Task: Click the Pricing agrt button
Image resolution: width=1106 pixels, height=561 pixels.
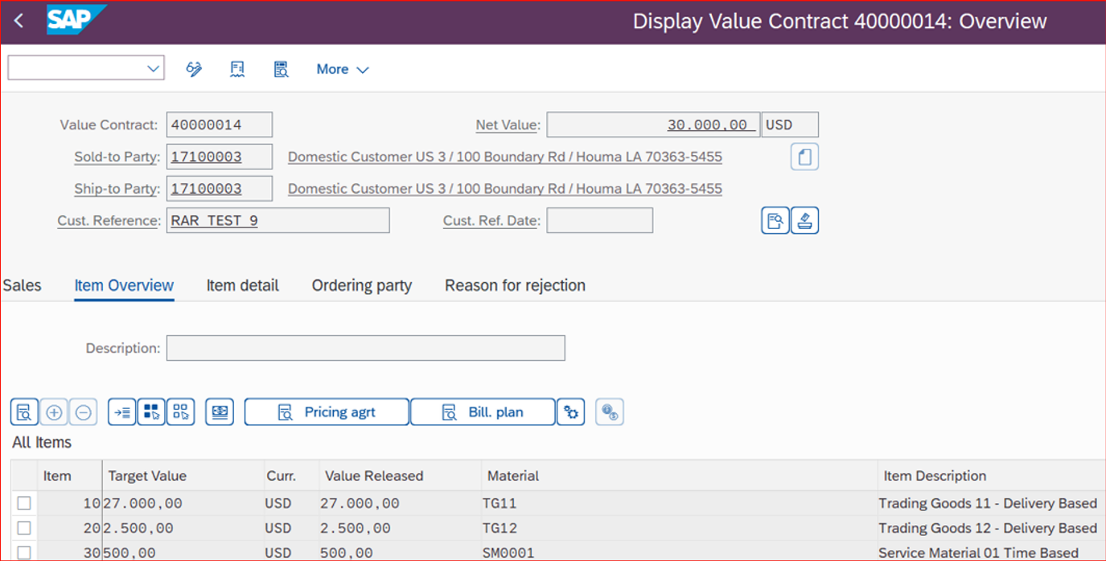Action: point(327,412)
